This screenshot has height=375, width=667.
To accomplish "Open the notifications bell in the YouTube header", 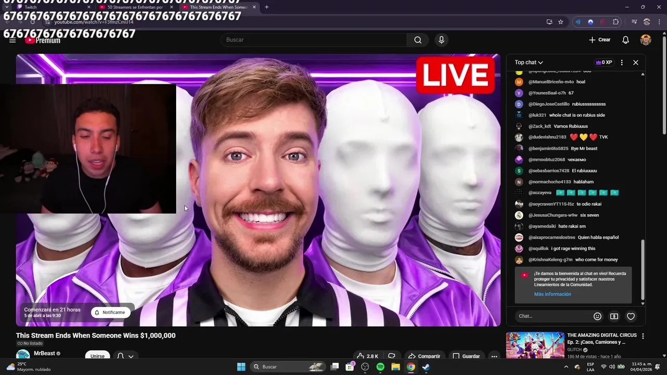I will click(x=625, y=40).
